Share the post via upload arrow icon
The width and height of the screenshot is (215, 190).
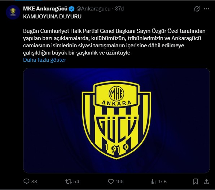[206, 181]
